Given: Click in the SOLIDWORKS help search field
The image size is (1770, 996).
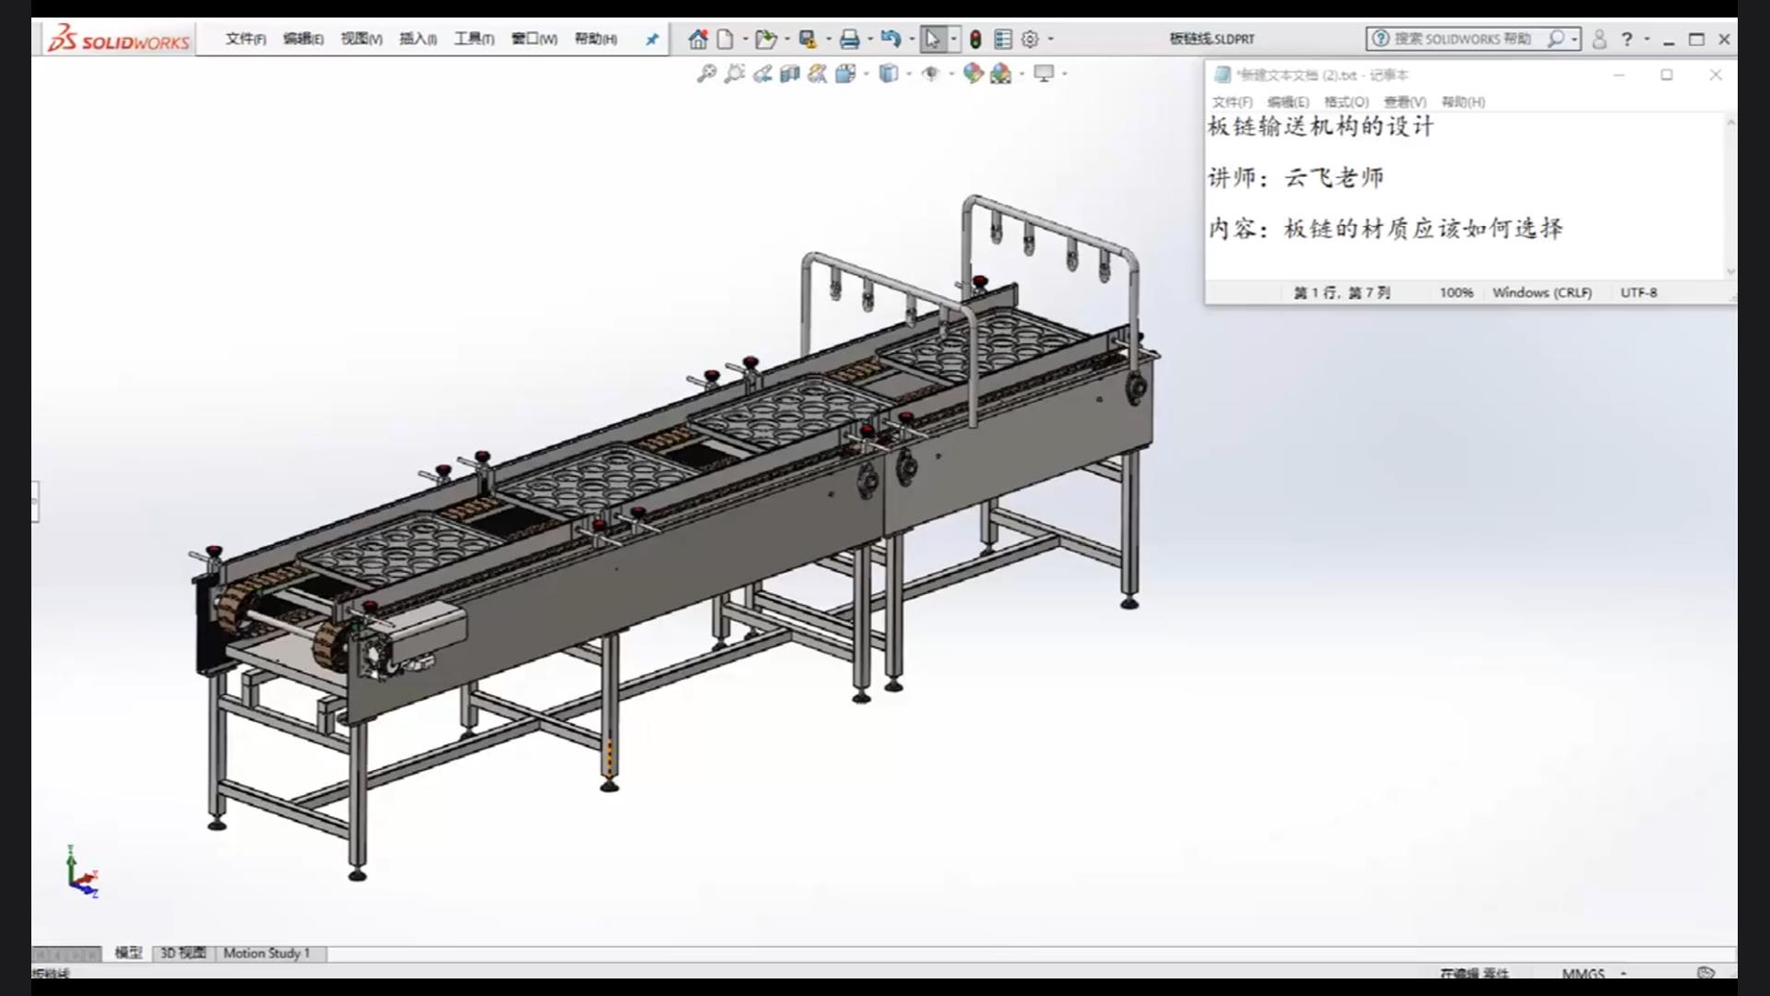Looking at the screenshot, I should [1461, 39].
